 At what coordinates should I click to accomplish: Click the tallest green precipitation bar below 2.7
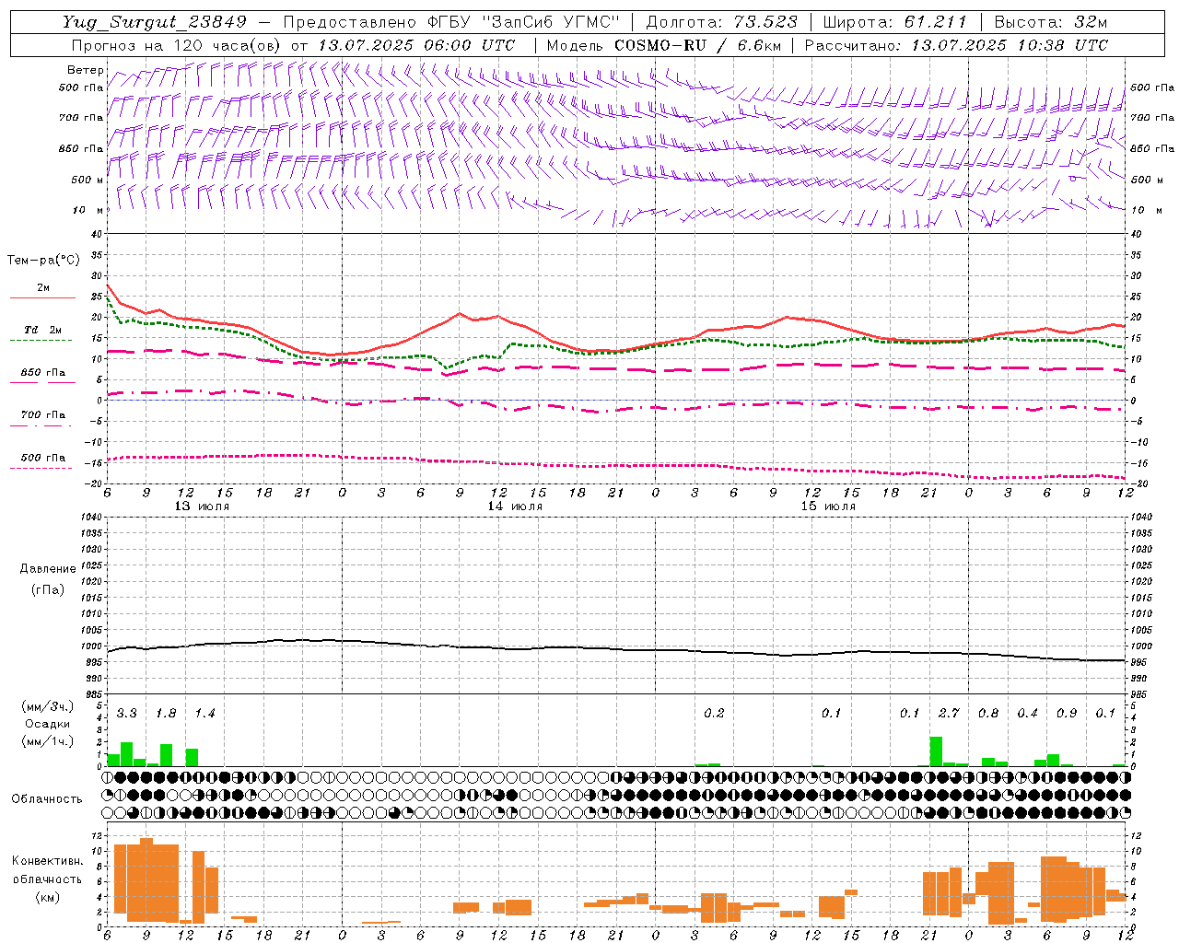pos(936,751)
